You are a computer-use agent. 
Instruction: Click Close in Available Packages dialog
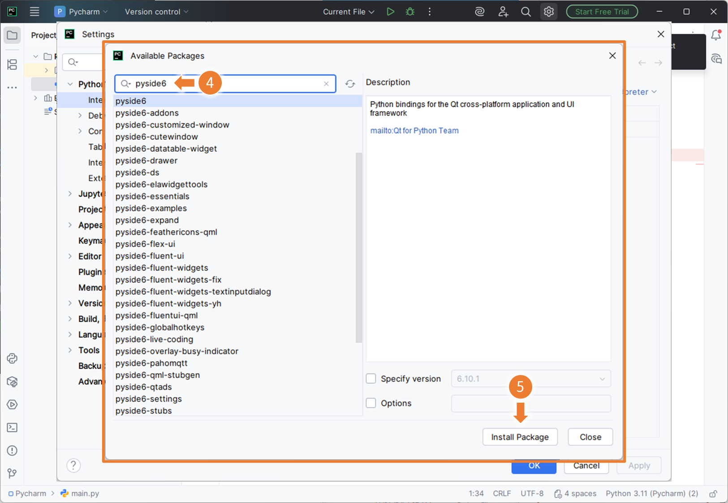click(x=590, y=437)
